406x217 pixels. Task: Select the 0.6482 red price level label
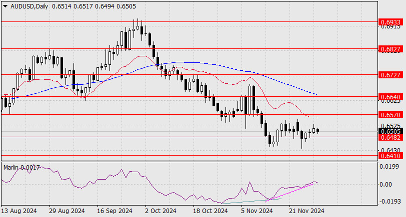[x=390, y=138]
